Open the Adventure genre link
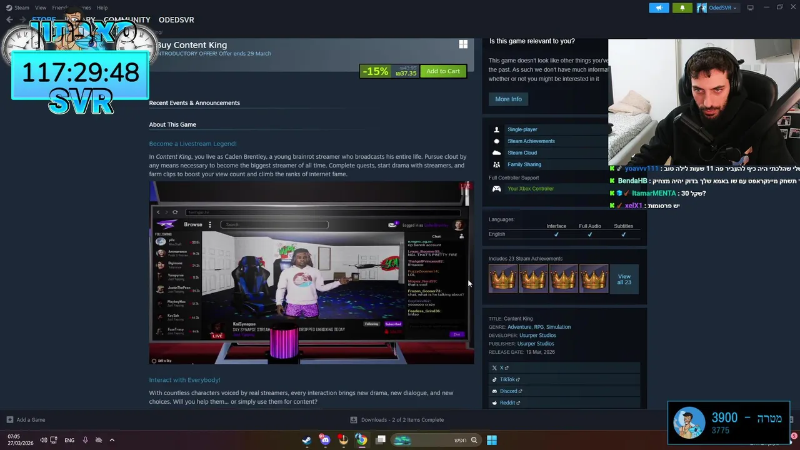 click(x=519, y=327)
